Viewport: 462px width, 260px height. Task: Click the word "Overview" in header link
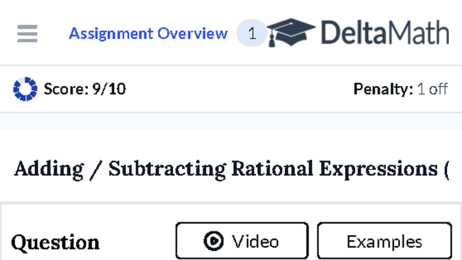(x=192, y=34)
